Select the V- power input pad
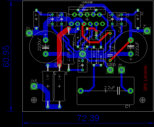154x127 pixels. click(147, 31)
